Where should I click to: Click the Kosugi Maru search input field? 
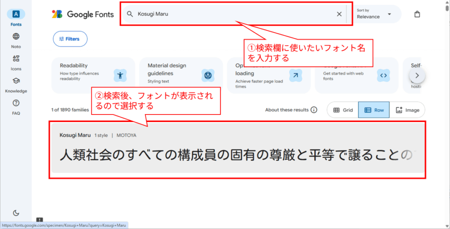coord(233,14)
